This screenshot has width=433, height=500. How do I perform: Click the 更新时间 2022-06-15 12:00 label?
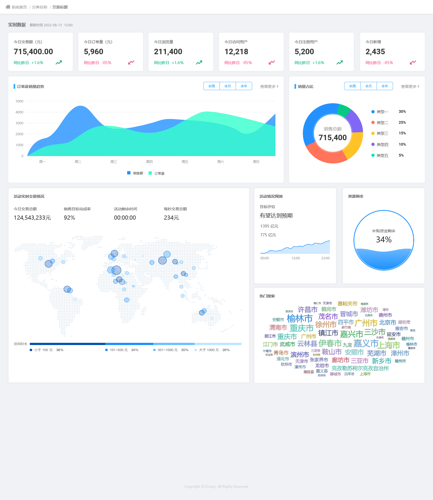[51, 25]
